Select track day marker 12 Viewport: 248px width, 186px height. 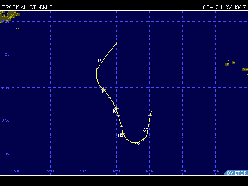coord(99,61)
